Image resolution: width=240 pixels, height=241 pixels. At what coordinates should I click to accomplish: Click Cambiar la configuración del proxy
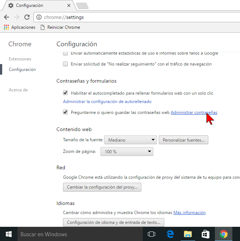coord(102,187)
